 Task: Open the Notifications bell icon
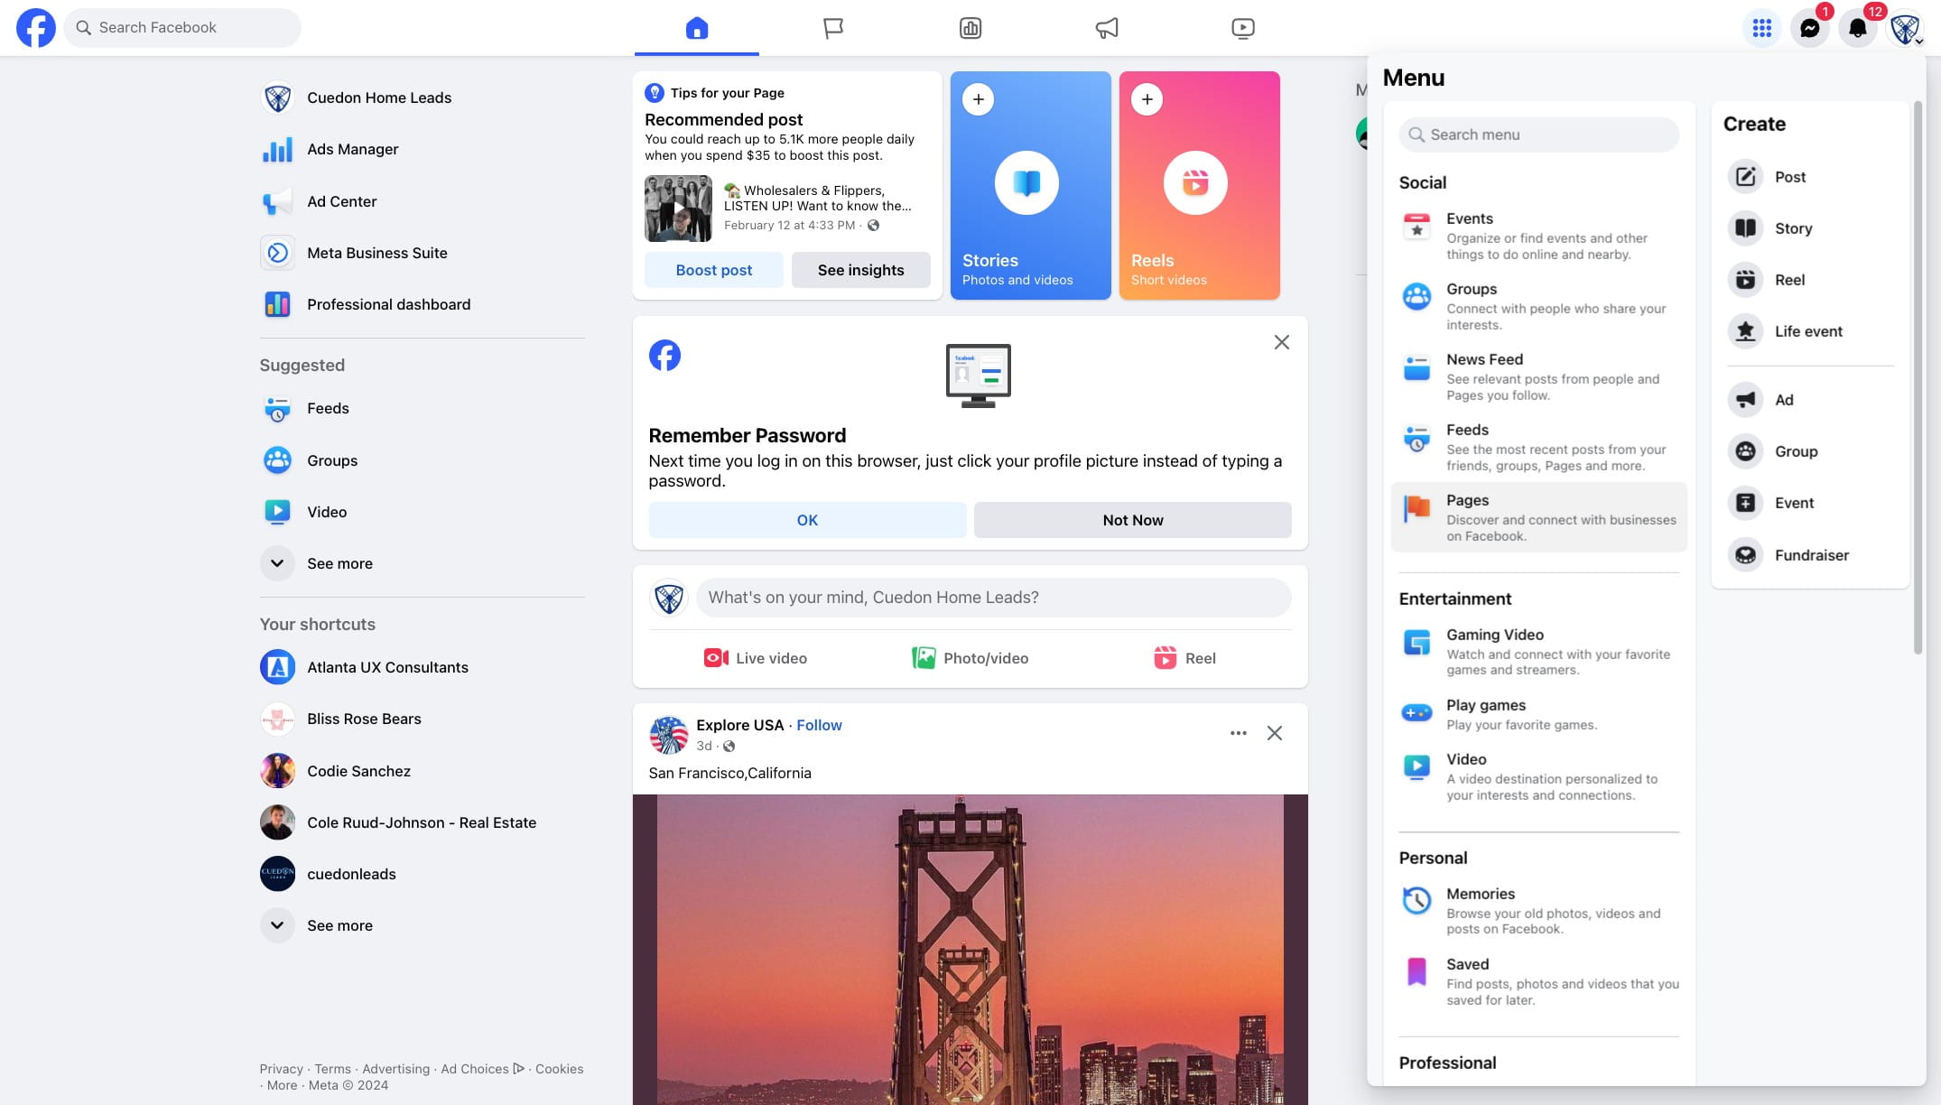click(1857, 28)
